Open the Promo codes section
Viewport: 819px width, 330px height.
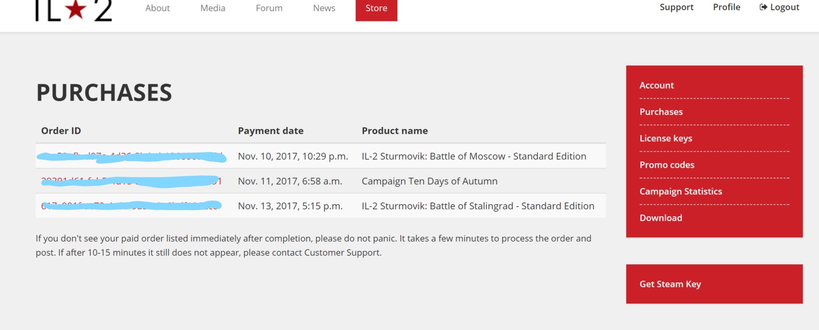(667, 165)
